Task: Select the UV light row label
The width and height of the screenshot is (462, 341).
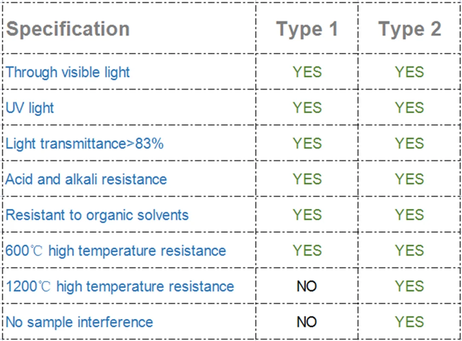Action: click(30, 108)
